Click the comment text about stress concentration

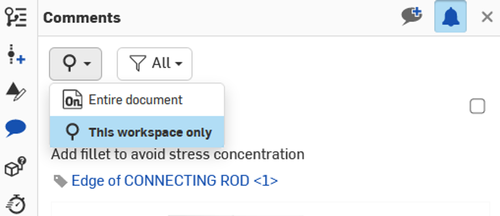point(178,154)
